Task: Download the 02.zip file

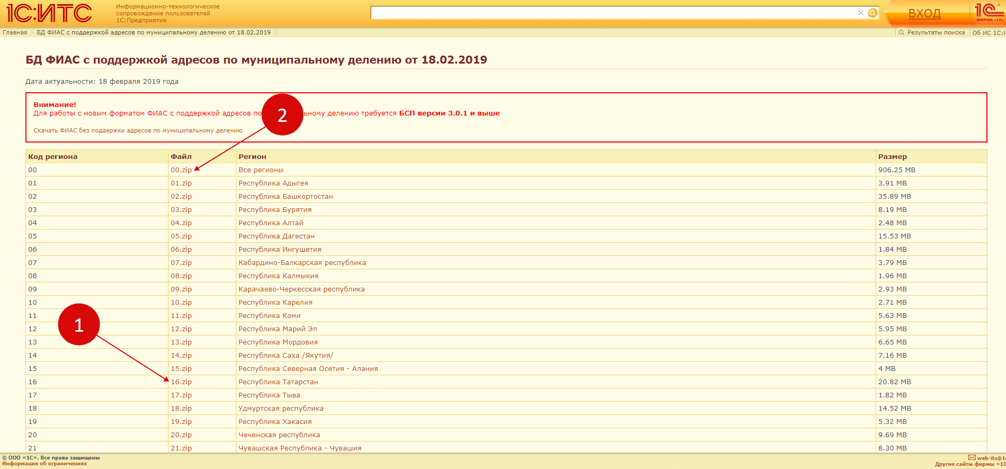Action: coord(181,197)
